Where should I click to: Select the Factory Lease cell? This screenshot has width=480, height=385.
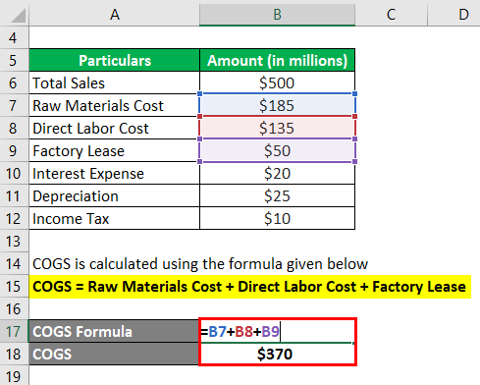[x=114, y=150]
